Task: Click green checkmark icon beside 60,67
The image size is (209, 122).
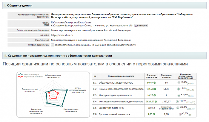Action: [155, 82]
